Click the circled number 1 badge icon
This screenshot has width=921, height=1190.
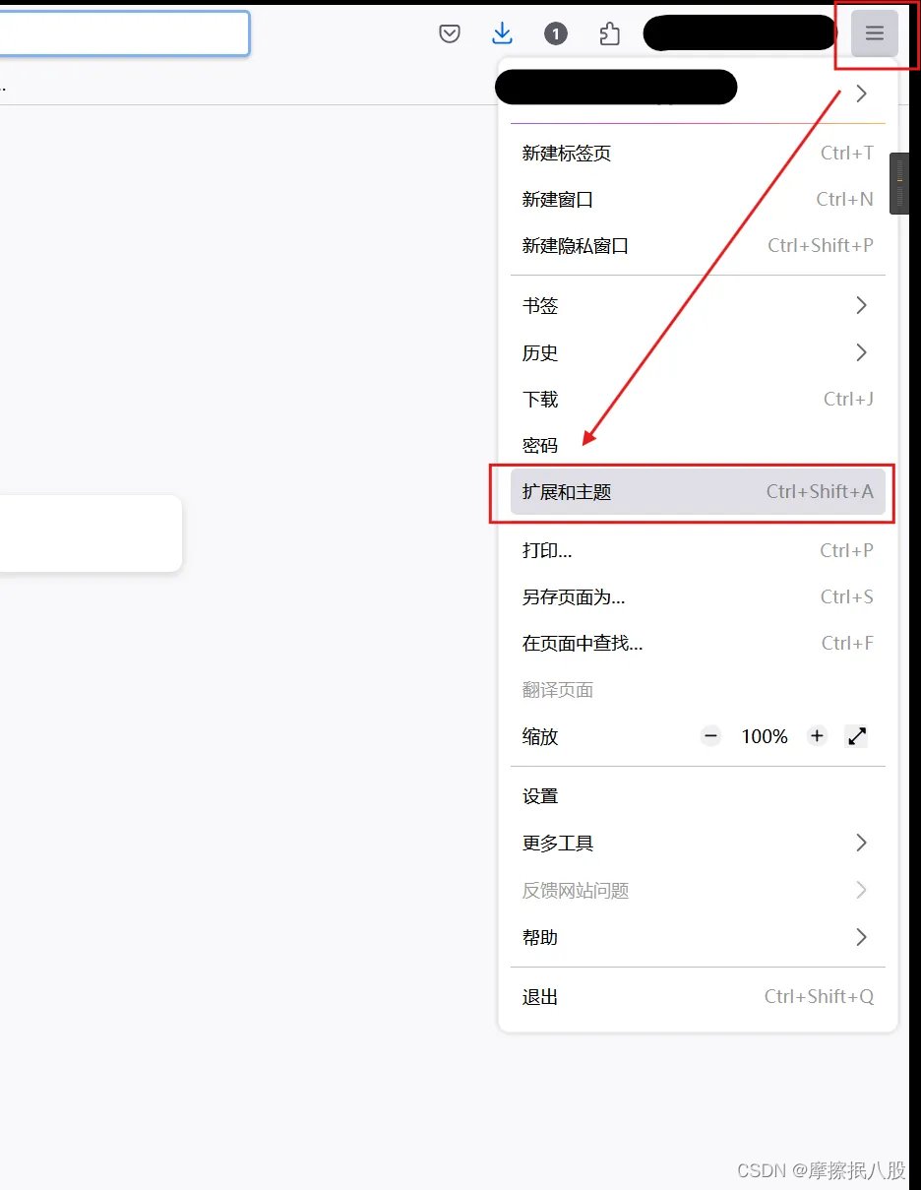[556, 34]
